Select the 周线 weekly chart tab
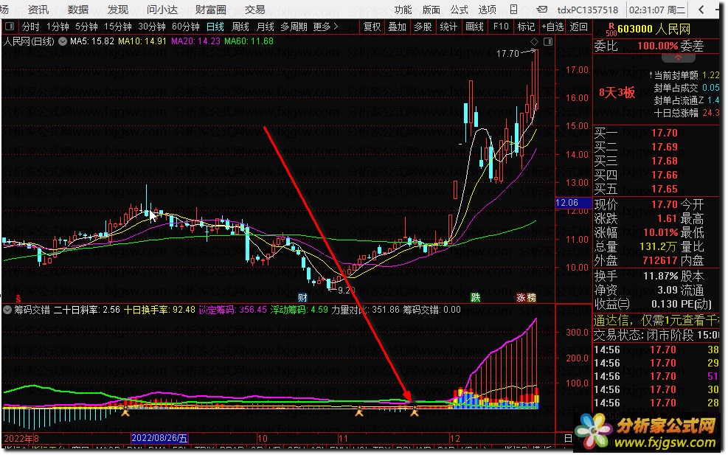The image size is (728, 455). click(x=240, y=27)
